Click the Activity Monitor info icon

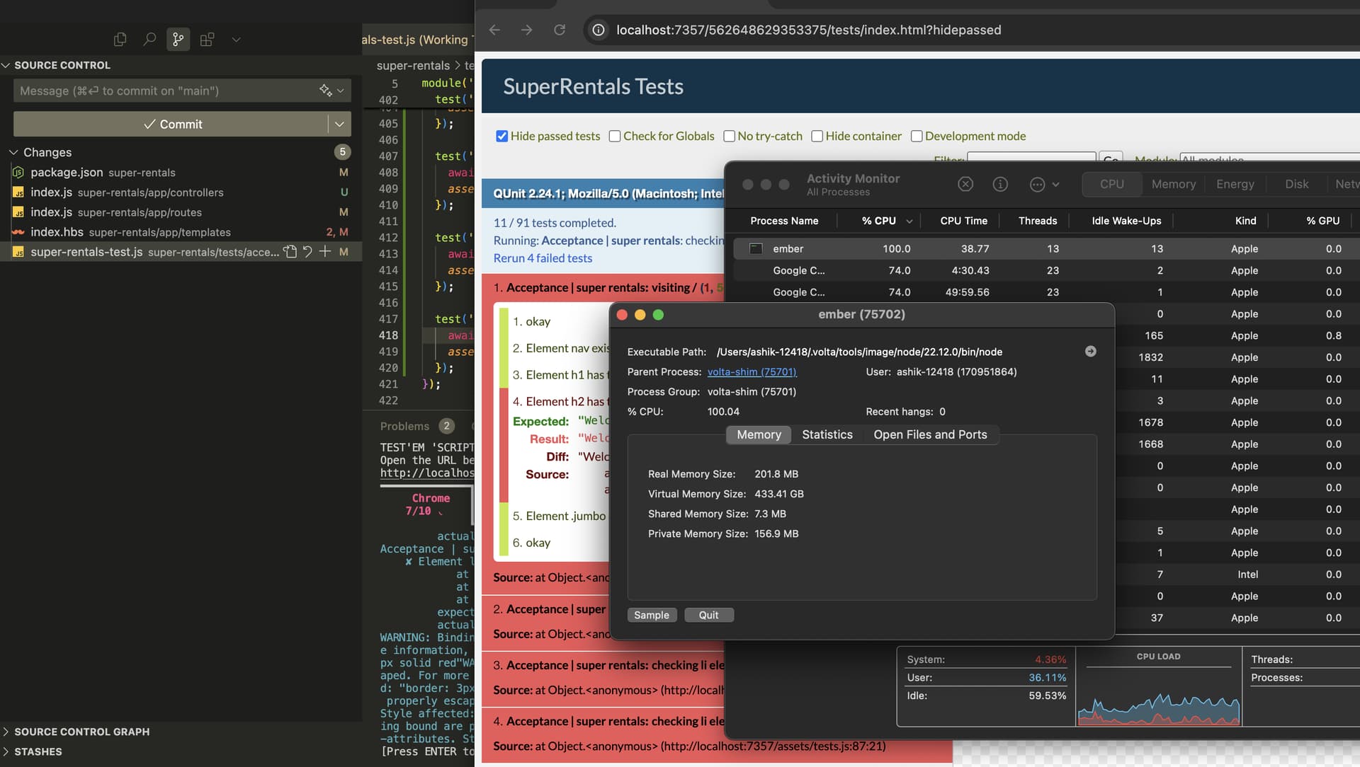pyautogui.click(x=1000, y=184)
